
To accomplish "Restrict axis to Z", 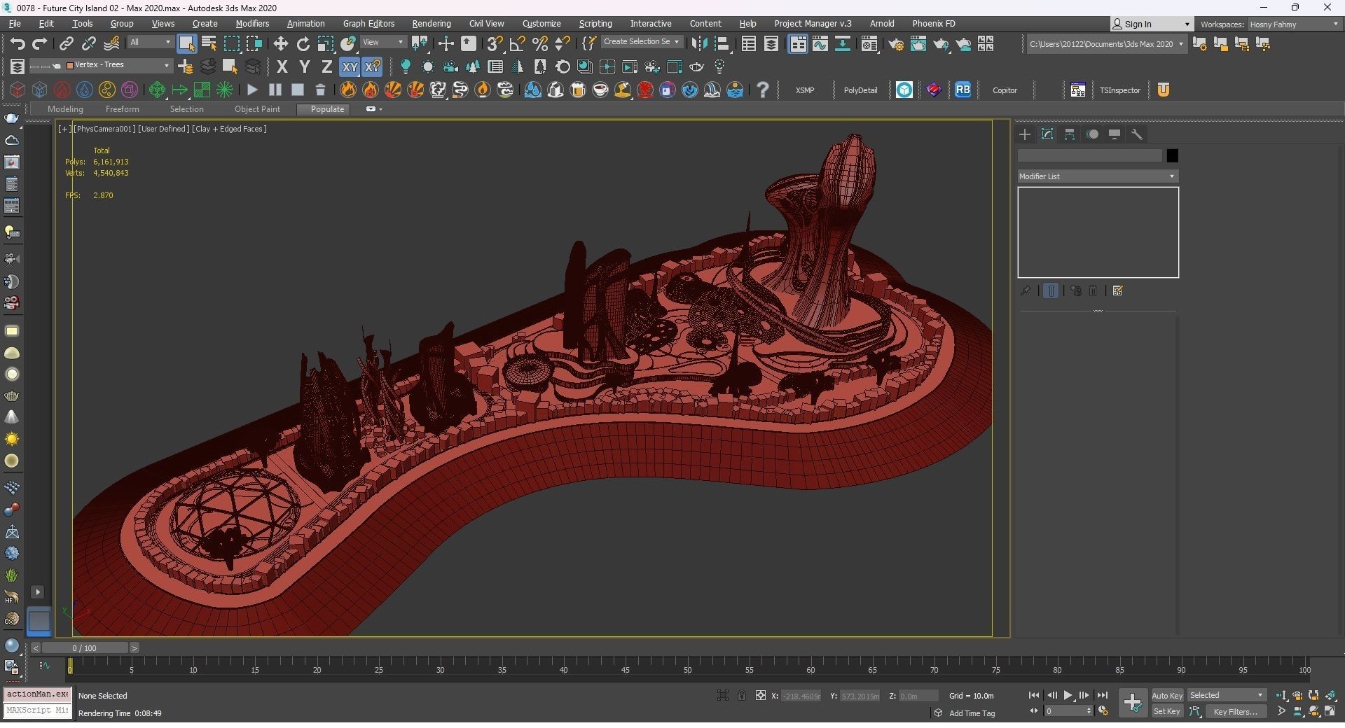I will click(327, 67).
